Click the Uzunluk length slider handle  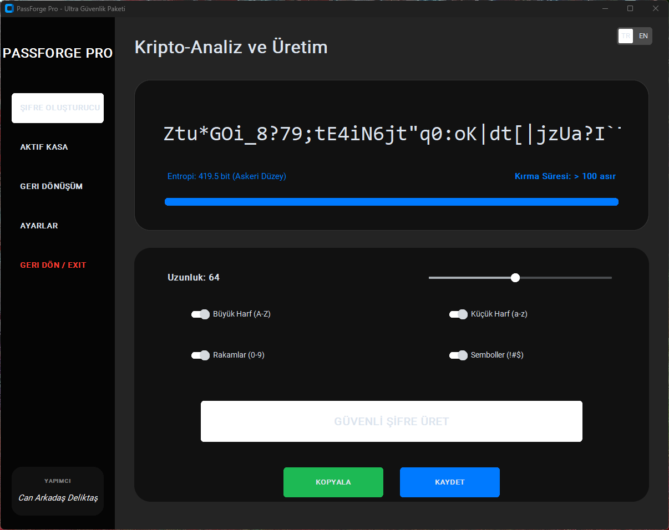[x=515, y=278]
